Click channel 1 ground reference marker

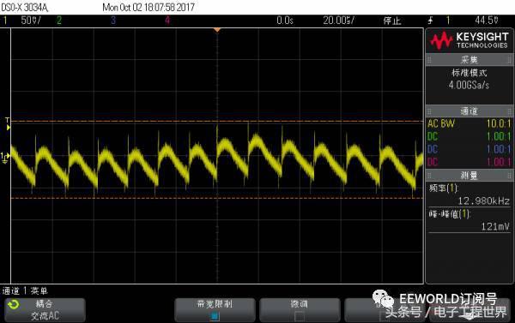(x=5, y=158)
